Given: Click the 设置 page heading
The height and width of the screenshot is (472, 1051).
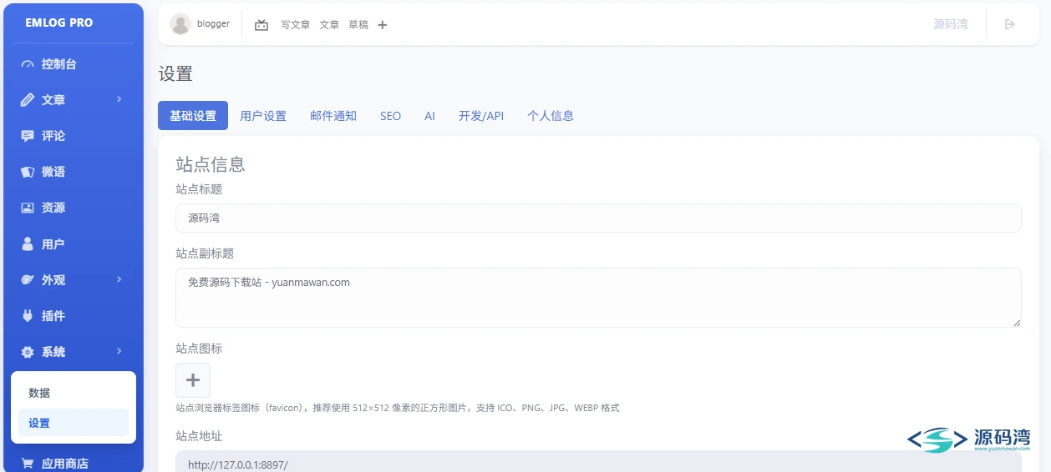Looking at the screenshot, I should tap(175, 74).
